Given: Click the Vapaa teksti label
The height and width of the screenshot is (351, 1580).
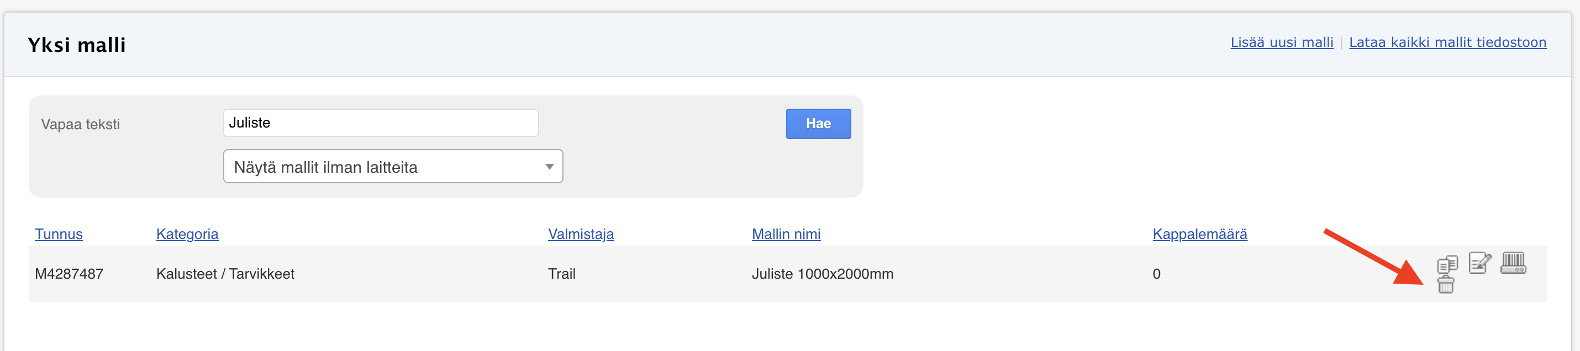Looking at the screenshot, I should point(80,124).
